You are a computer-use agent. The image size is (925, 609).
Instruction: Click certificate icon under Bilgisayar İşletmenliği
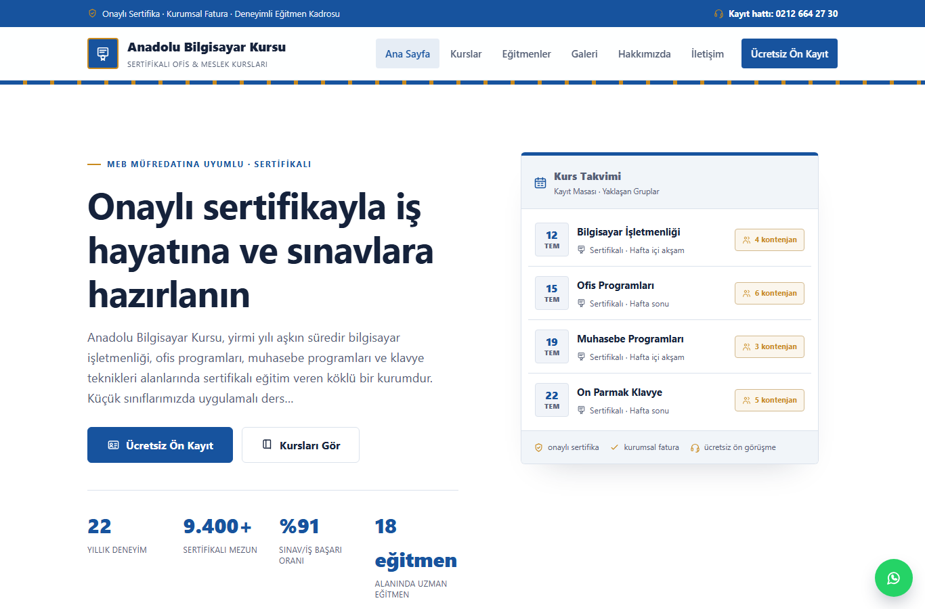pos(581,250)
